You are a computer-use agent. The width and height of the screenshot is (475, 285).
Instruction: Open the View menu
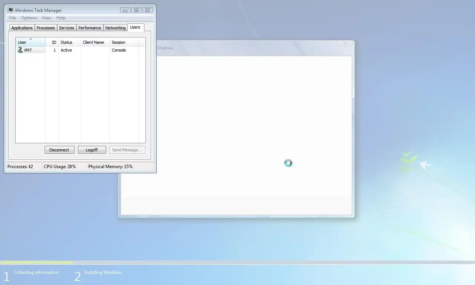coord(46,18)
